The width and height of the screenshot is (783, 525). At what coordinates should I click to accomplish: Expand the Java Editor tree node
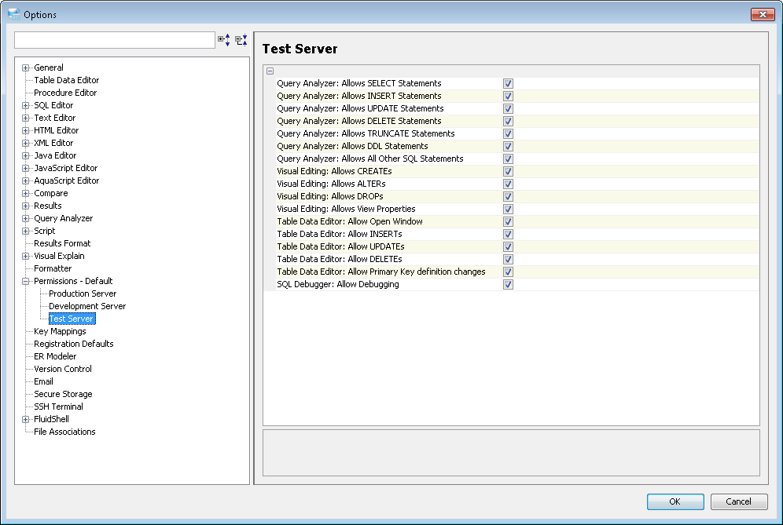(x=25, y=155)
